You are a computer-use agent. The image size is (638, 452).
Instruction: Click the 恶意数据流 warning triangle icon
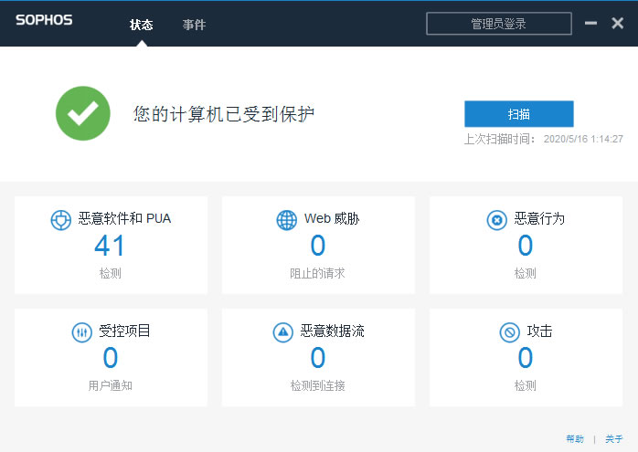[x=283, y=332]
